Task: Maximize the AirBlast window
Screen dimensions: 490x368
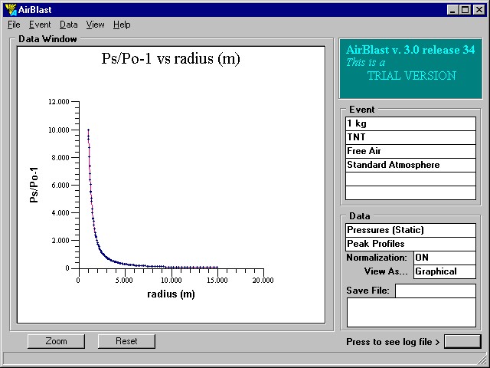Action: 465,10
